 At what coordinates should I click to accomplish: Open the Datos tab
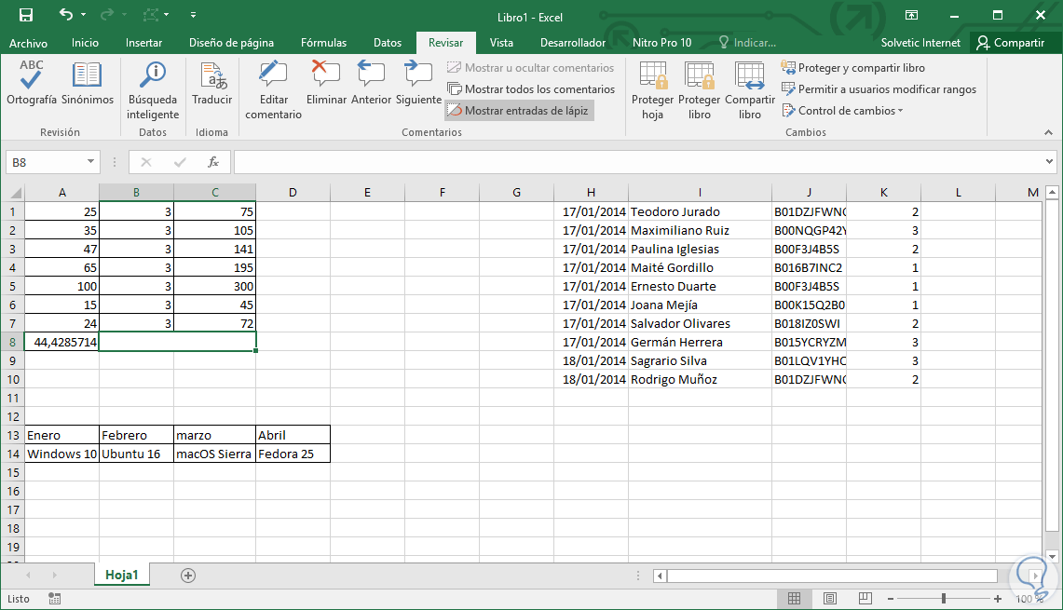pyautogui.click(x=388, y=43)
